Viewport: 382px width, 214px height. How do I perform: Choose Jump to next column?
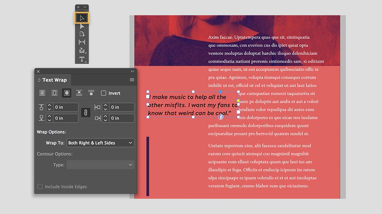click(x=91, y=93)
